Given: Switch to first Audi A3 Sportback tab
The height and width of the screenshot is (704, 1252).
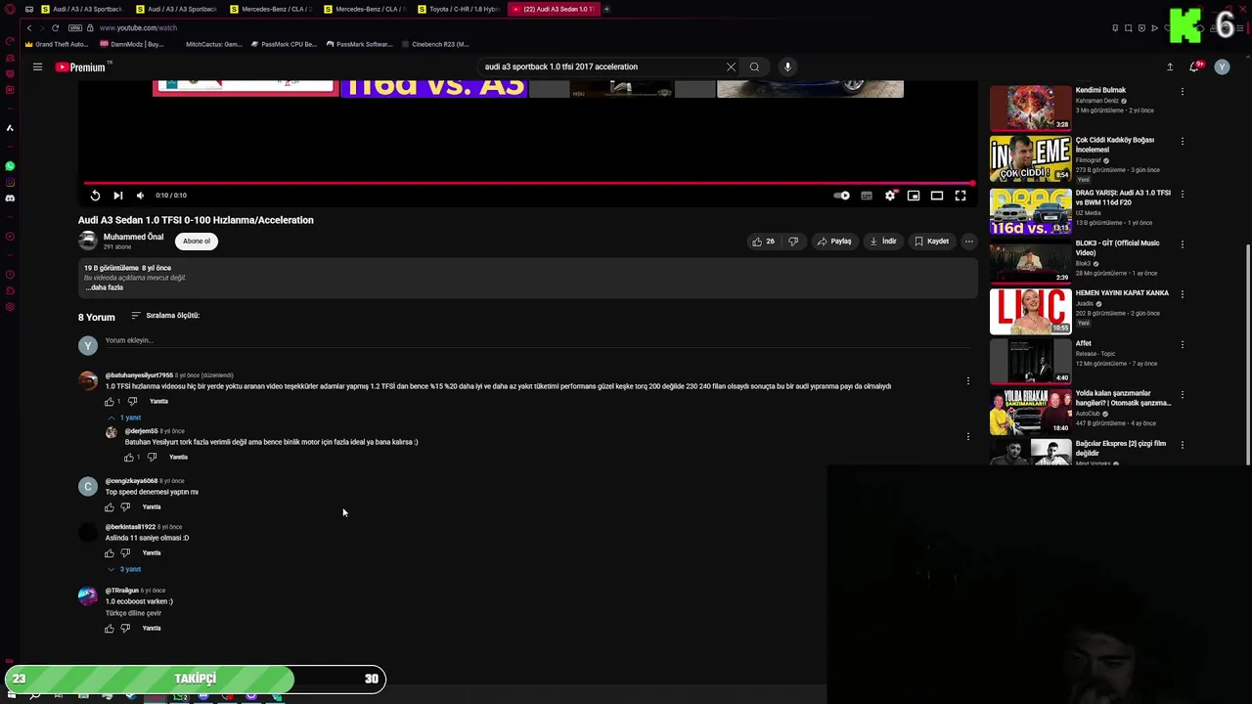Looking at the screenshot, I should (82, 9).
